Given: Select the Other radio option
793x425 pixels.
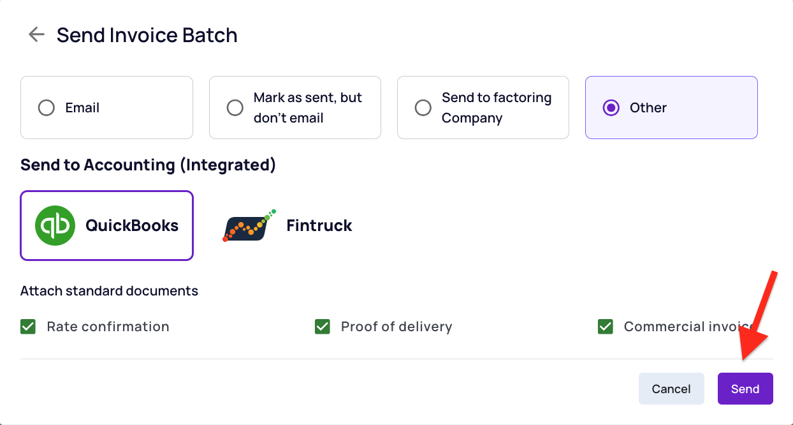Looking at the screenshot, I should tap(611, 108).
